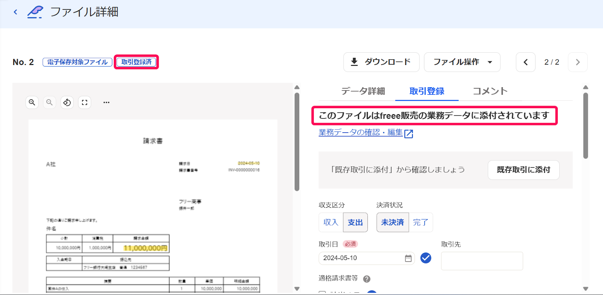Click the highlighted 11,000,000円 amount in invoice

[145, 248]
